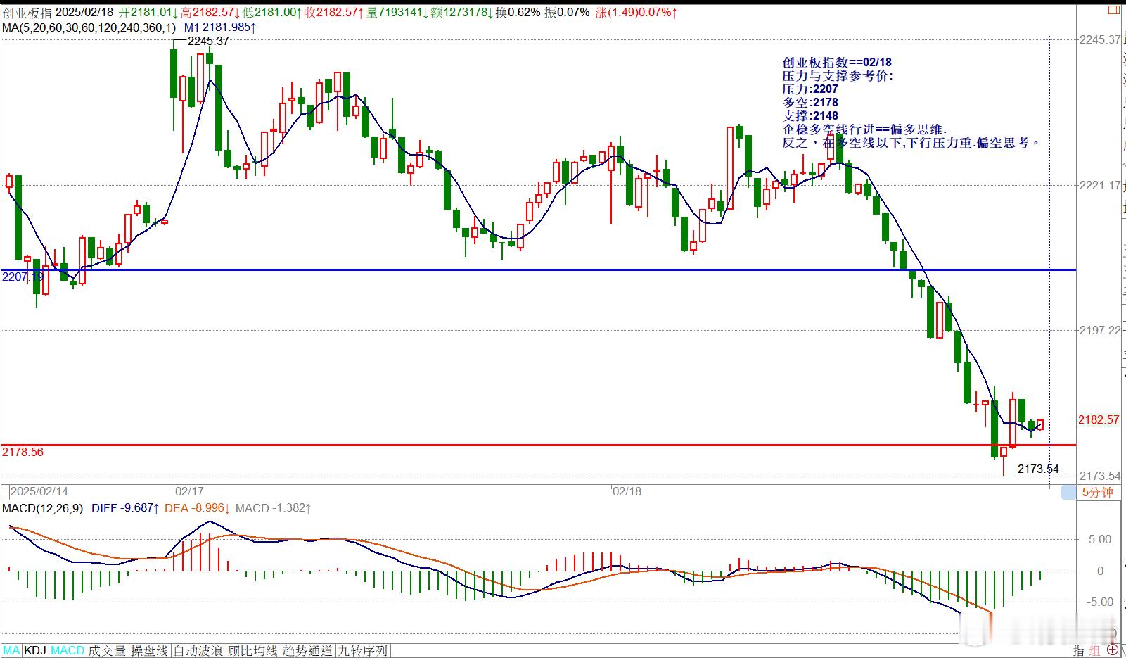1126x658 pixels.
Task: Click the 支撑:2148 annotation line
Action: [810, 116]
